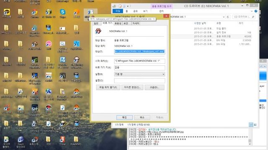This screenshot has width=268, height=150.
Task: Sort by the 크기 column header
Action: click(241, 23)
